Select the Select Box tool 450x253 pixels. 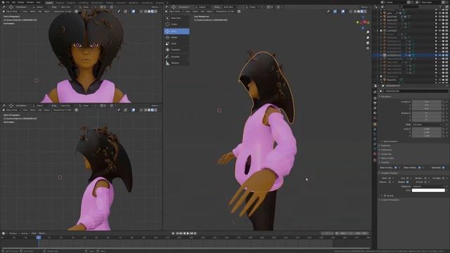[x=176, y=18]
